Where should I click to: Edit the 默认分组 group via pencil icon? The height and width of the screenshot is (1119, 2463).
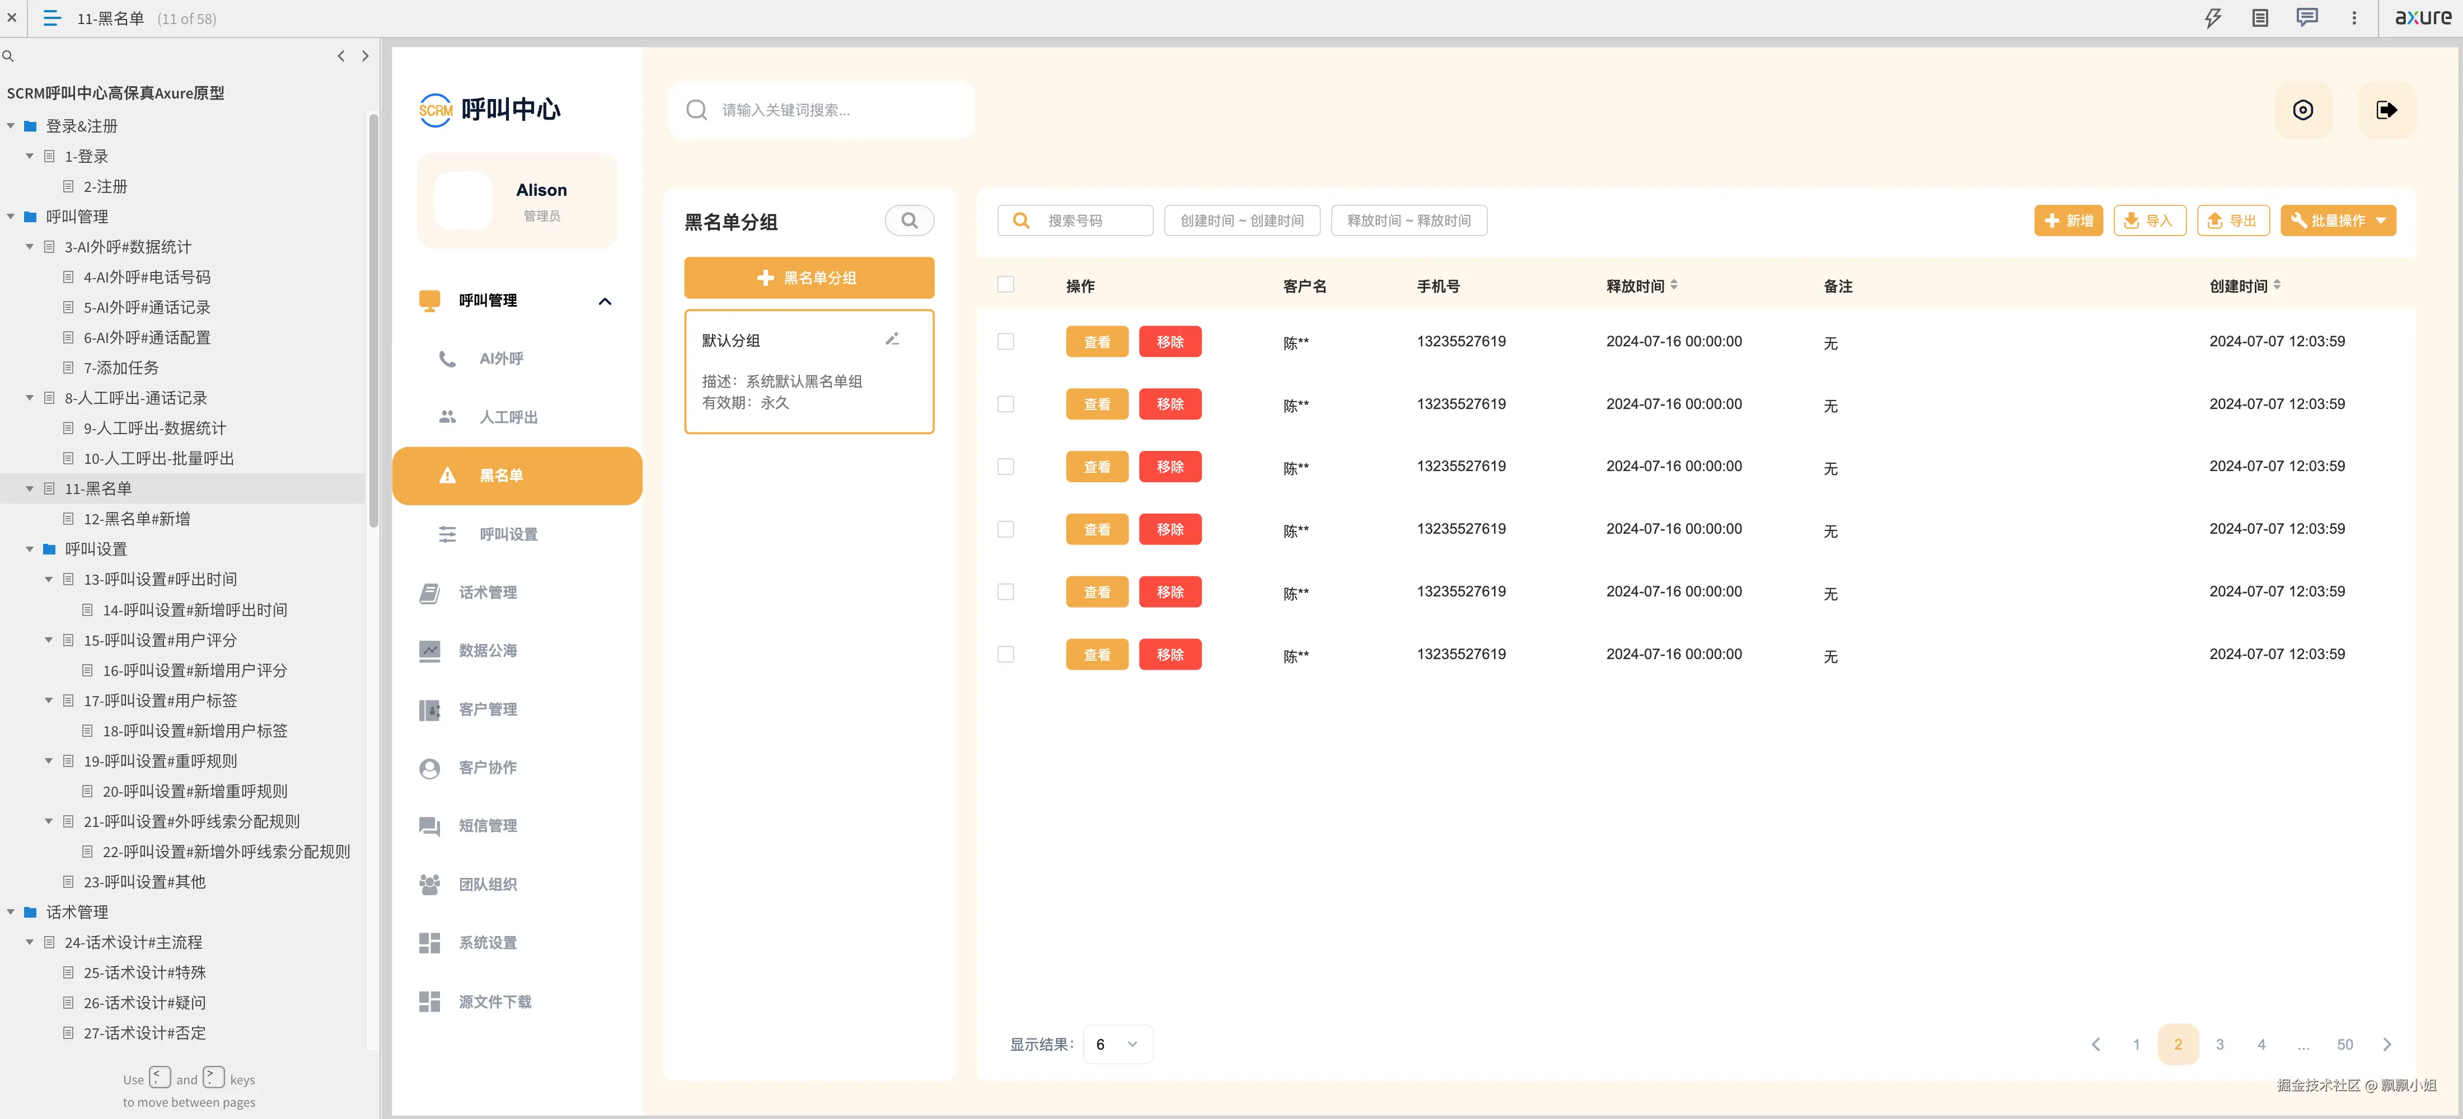click(892, 339)
